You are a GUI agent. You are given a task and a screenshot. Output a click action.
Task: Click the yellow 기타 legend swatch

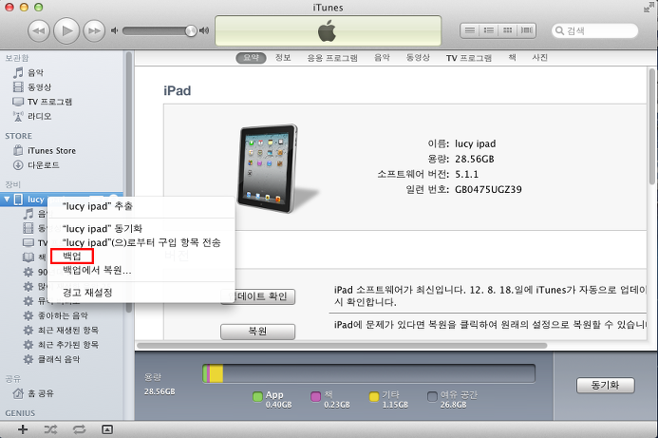coord(374,396)
